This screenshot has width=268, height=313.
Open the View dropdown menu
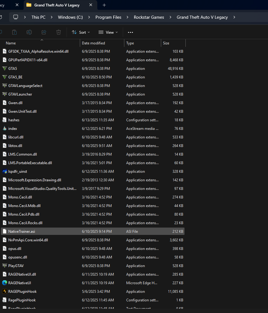coord(108,32)
